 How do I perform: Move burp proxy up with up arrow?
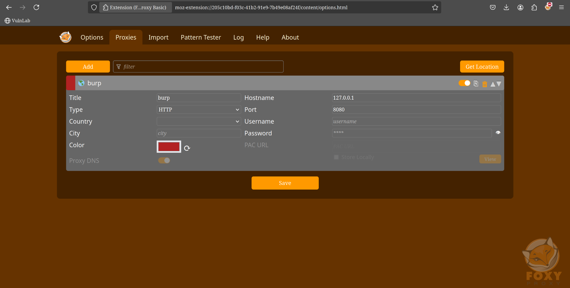tap(493, 84)
